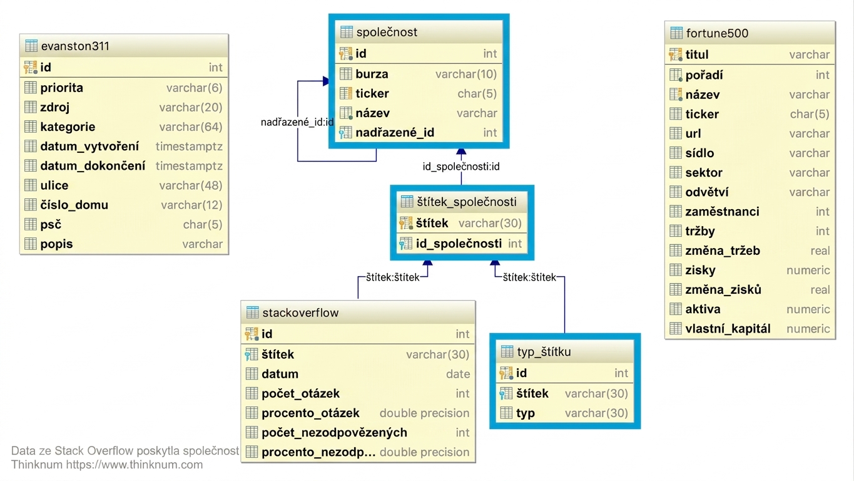The width and height of the screenshot is (854, 481).
Task: Click the foreign key icon next to id_společnosti
Action: point(406,244)
